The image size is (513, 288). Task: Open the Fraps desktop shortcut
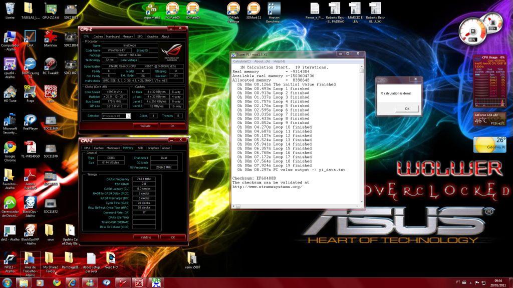click(x=30, y=94)
